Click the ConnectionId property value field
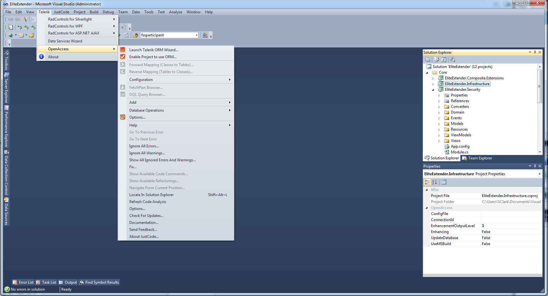 pyautogui.click(x=511, y=220)
